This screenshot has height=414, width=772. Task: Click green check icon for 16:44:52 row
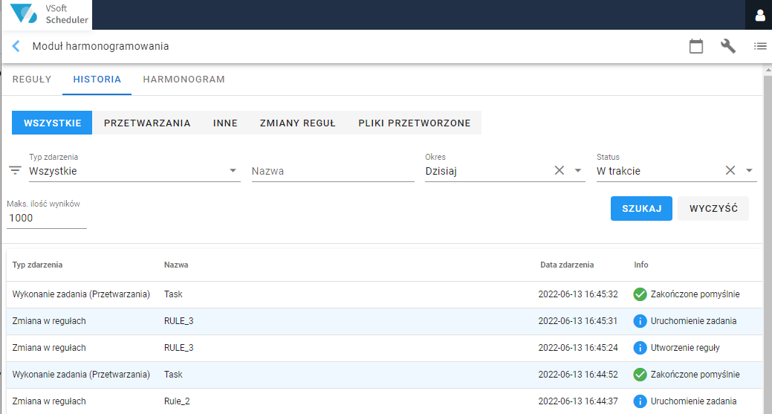[x=640, y=375]
